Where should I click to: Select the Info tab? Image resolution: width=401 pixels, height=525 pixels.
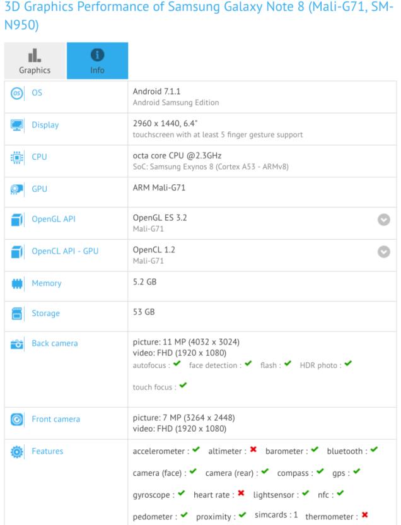[97, 61]
